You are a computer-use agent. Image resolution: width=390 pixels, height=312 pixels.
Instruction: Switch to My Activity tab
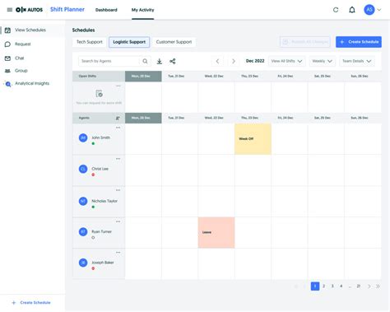click(x=142, y=10)
